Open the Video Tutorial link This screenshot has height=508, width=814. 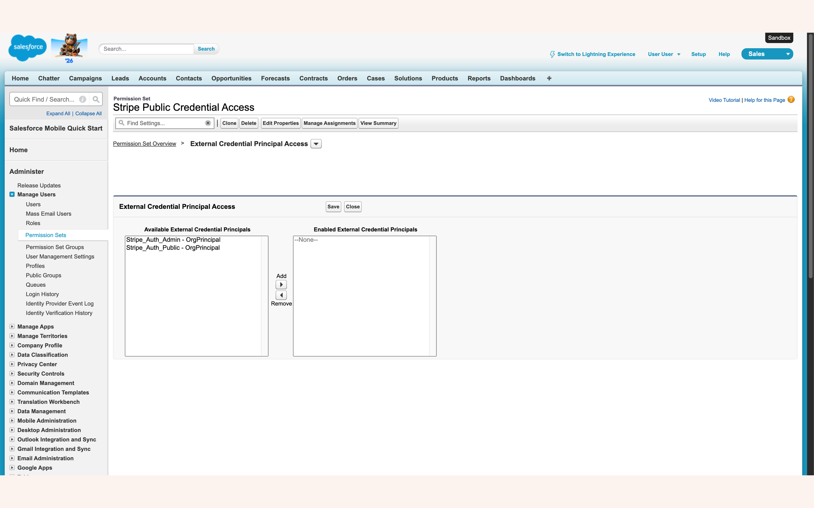click(724, 100)
